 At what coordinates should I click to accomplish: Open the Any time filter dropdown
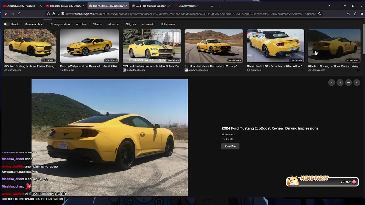click(83, 24)
